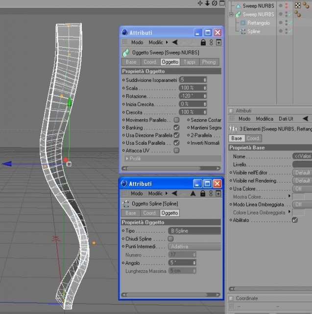Enable the Chiudi Spline checkbox
This screenshot has width=312, height=314.
click(170, 239)
